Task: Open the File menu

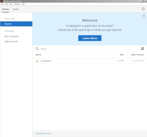Action: click(x=2, y=4)
